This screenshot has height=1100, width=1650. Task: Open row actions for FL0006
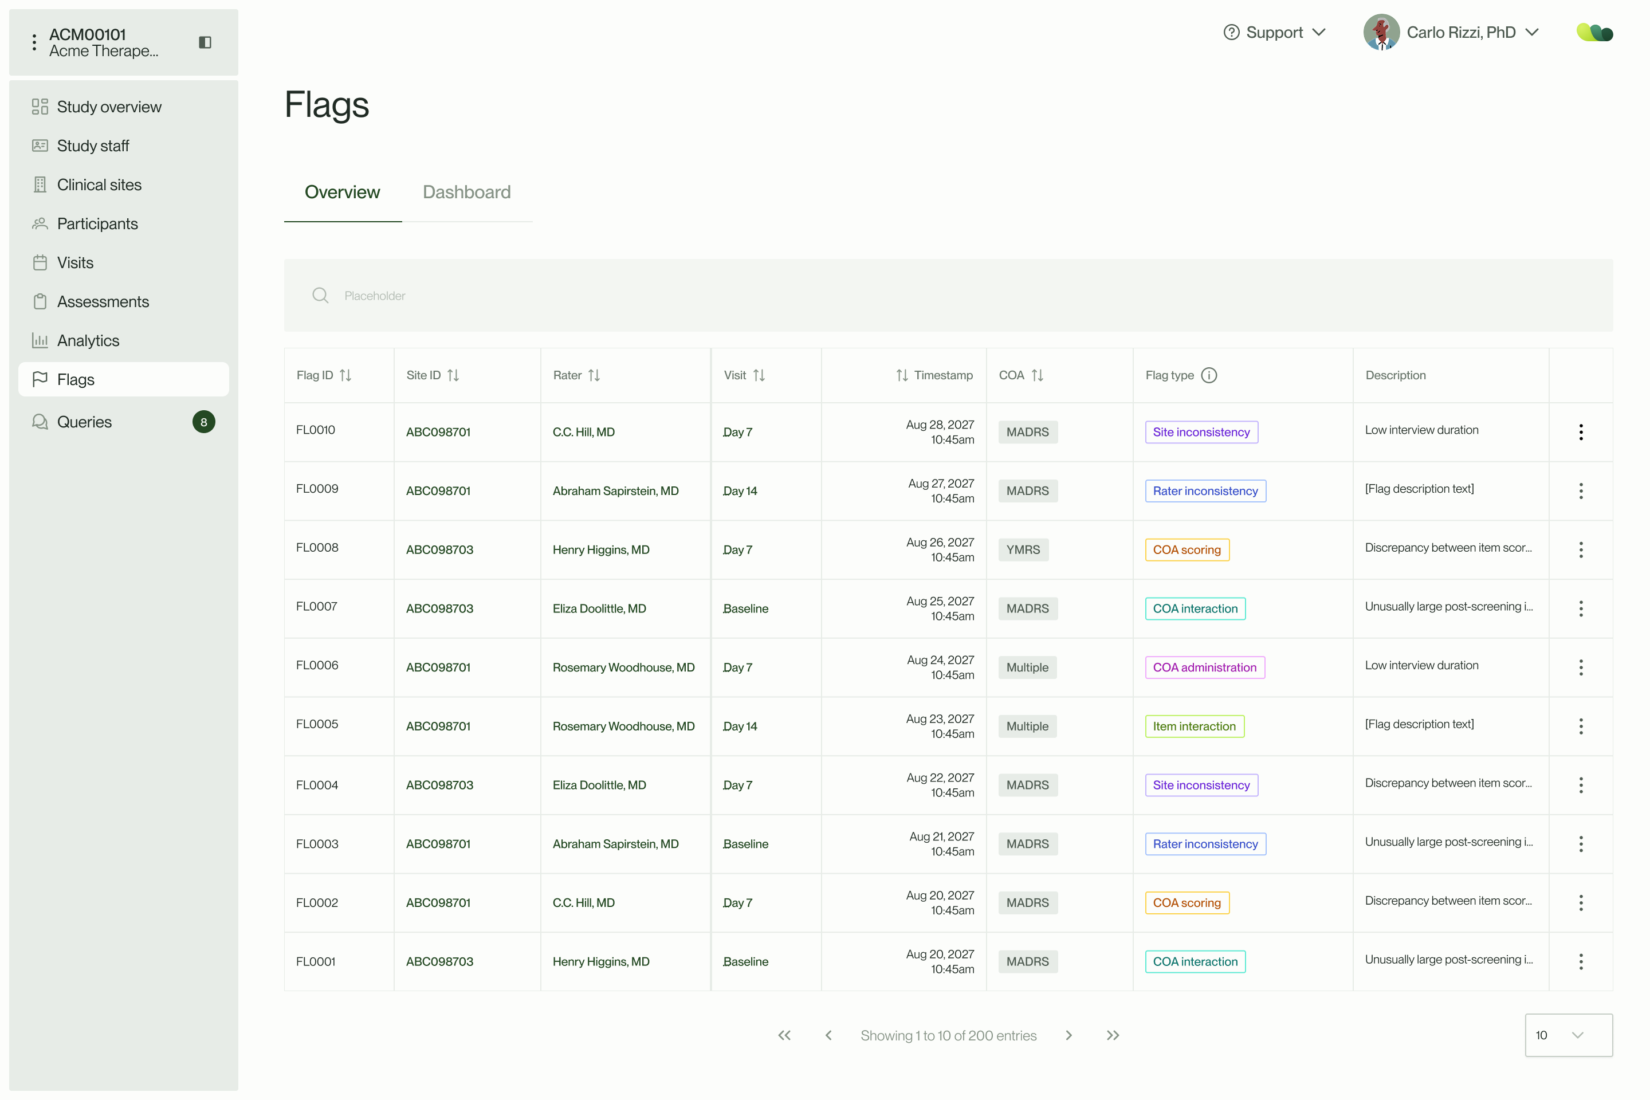coord(1581,667)
